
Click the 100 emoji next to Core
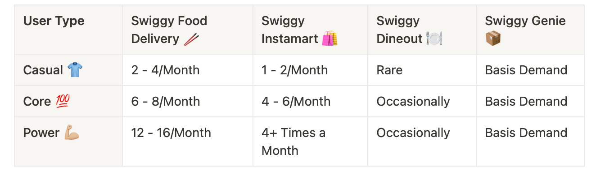pos(63,102)
